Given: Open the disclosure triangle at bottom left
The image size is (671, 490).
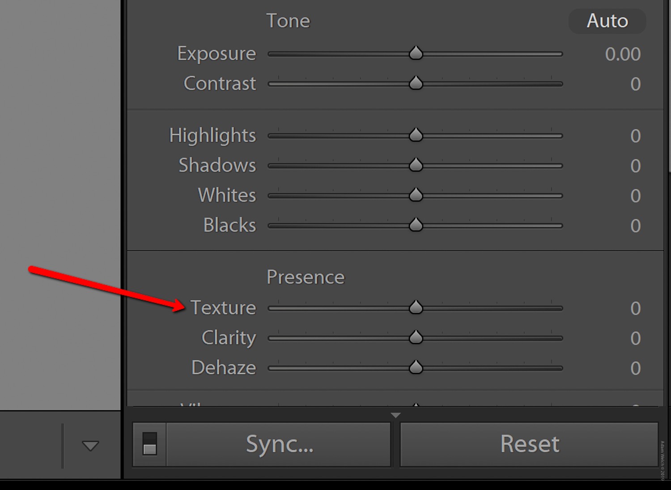Looking at the screenshot, I should click(91, 446).
